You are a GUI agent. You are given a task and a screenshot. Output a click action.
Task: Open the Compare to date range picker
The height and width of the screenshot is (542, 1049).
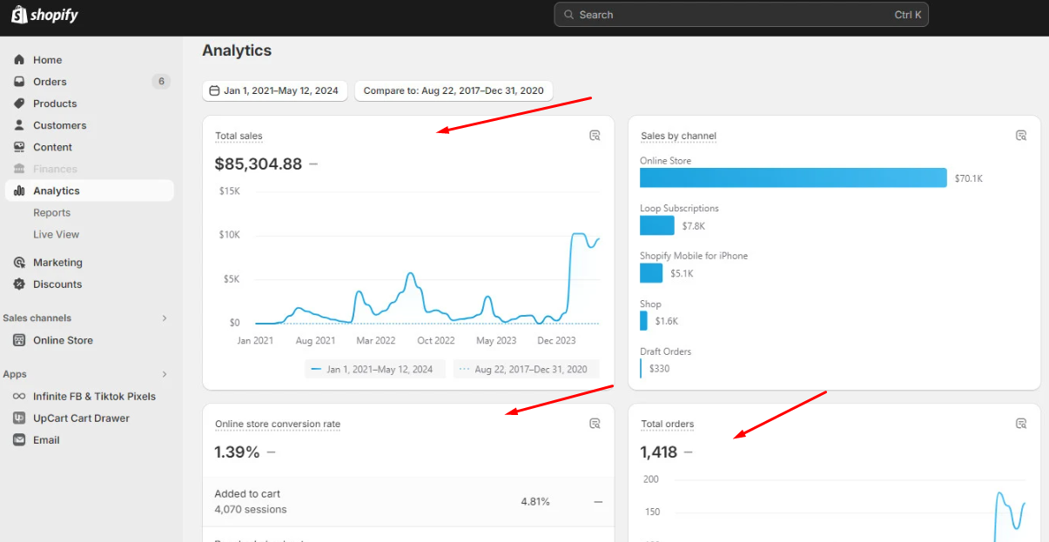[454, 90]
